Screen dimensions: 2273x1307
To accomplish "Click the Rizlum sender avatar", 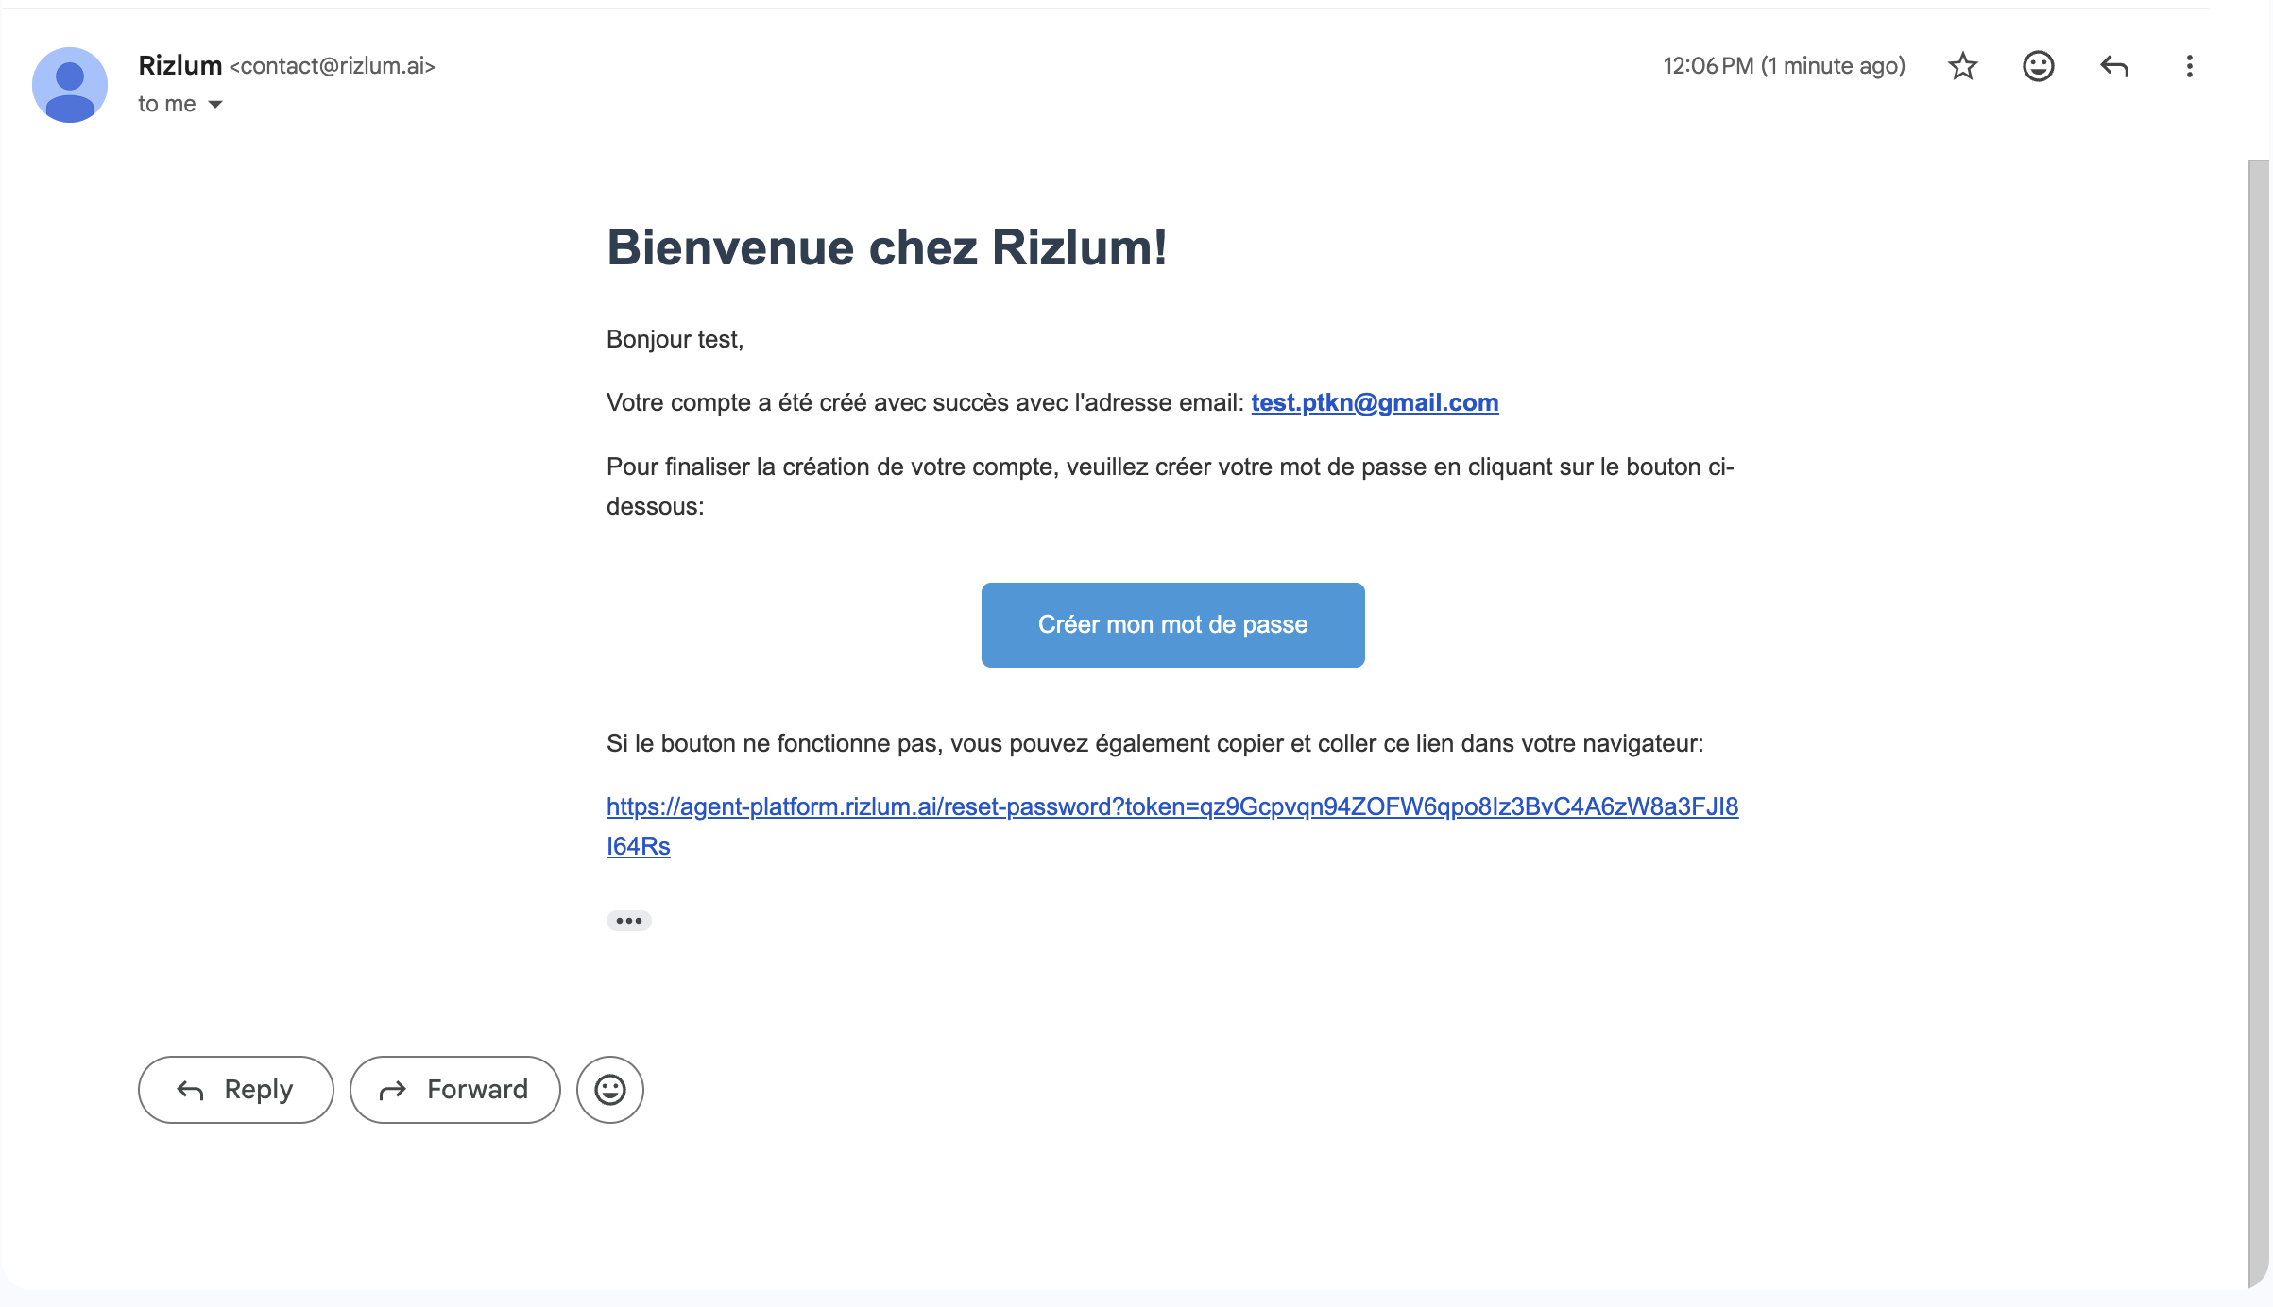I will pyautogui.click(x=70, y=85).
